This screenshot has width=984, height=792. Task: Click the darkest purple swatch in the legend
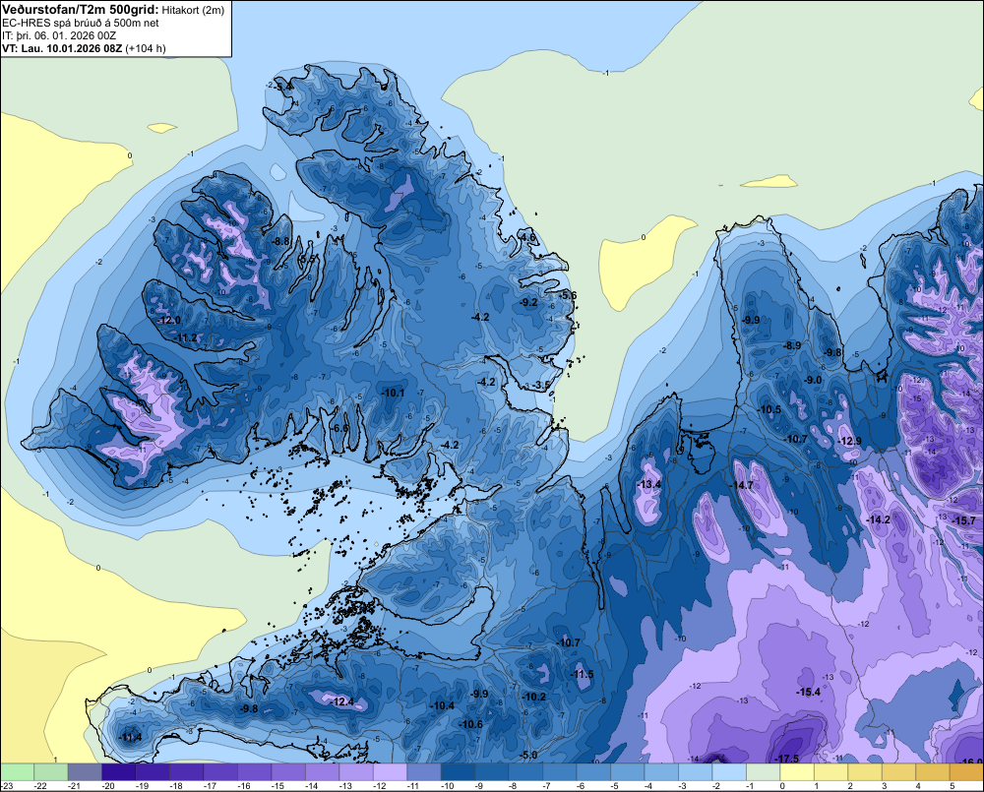coord(119,772)
